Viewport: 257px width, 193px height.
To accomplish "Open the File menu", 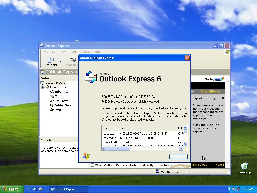I will click(x=46, y=52).
